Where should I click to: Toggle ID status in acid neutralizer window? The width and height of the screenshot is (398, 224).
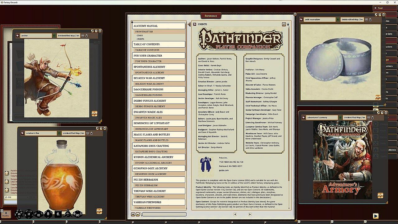(338, 20)
